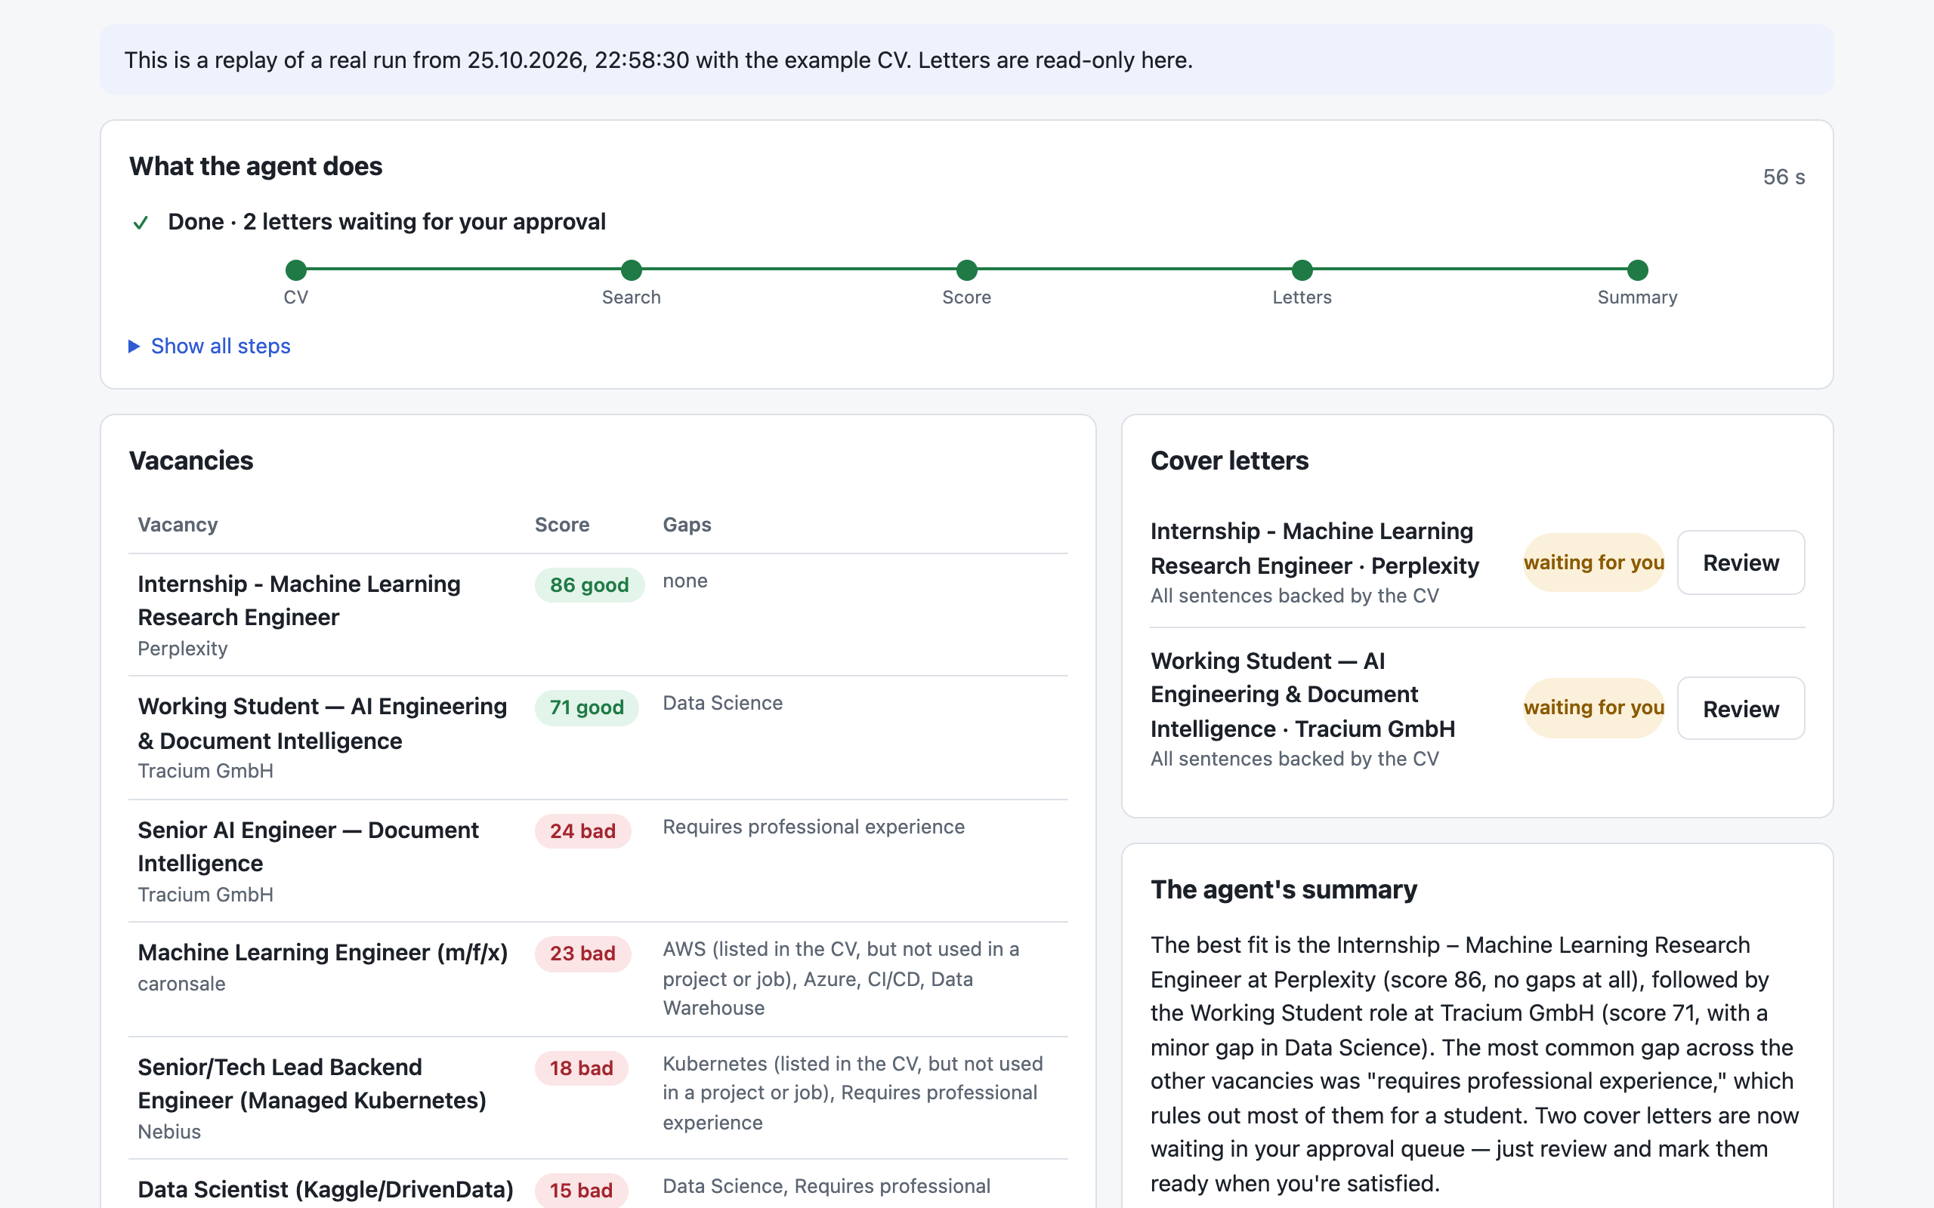Click the Score column header
This screenshot has height=1208, width=1934.
click(562, 525)
